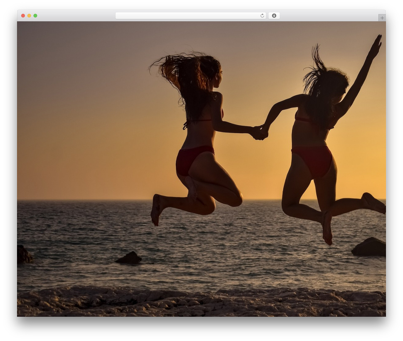This screenshot has width=403, height=341.
Task: Focus the browser address bar
Action: click(190, 16)
